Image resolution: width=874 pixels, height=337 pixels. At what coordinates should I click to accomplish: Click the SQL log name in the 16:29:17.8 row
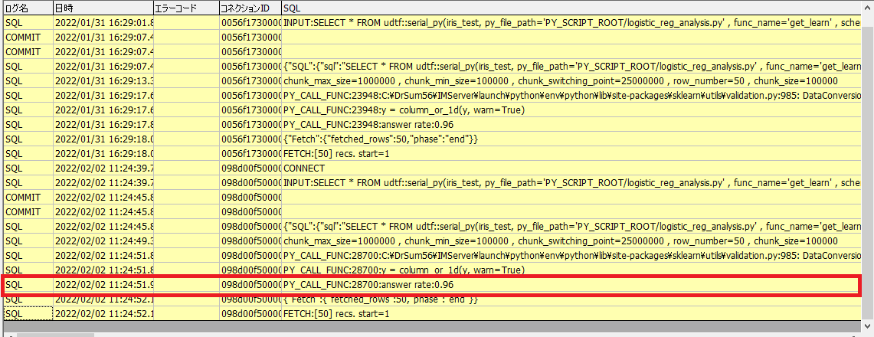click(x=28, y=125)
